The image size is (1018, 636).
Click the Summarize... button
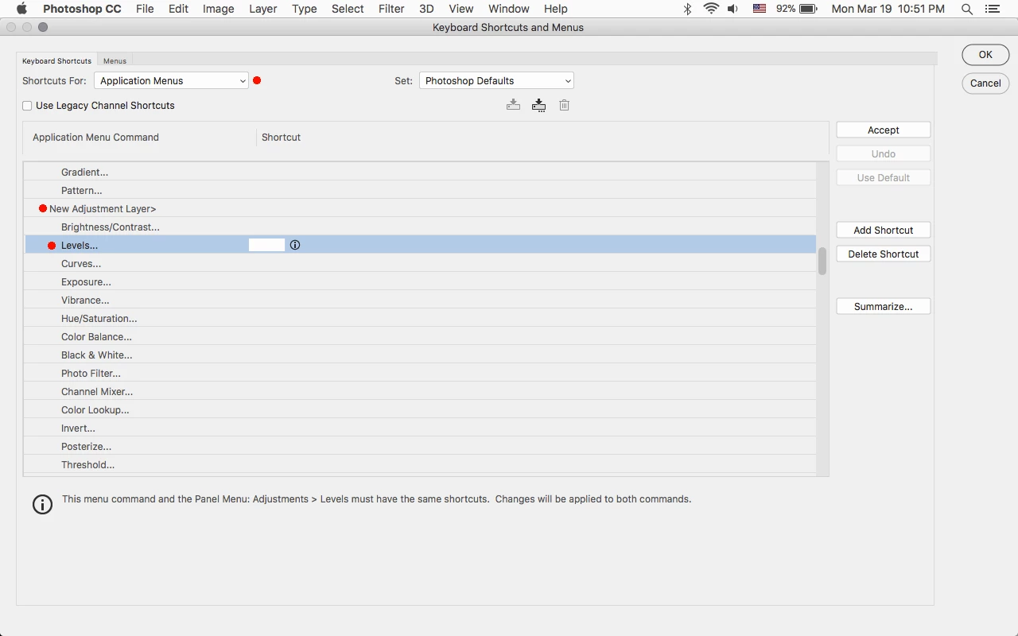coord(884,306)
